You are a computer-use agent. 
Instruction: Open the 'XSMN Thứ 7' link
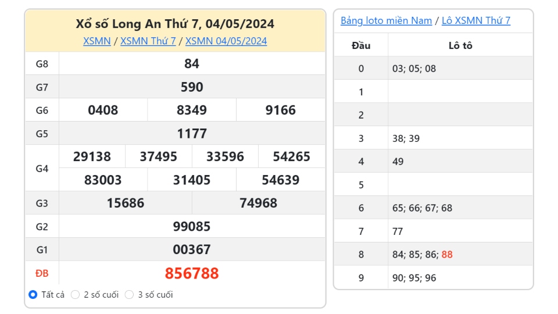pos(148,41)
